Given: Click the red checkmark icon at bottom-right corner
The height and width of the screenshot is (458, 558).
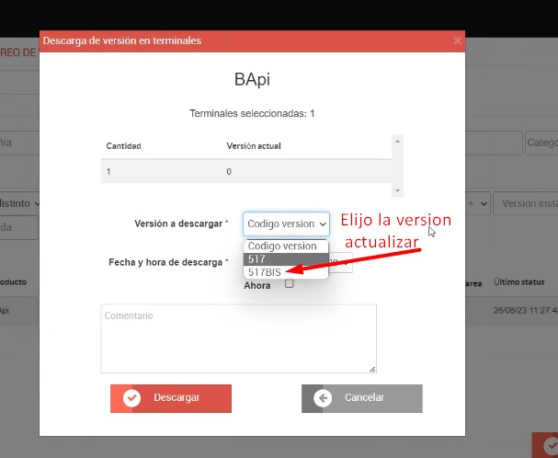Looking at the screenshot, I should [x=548, y=446].
